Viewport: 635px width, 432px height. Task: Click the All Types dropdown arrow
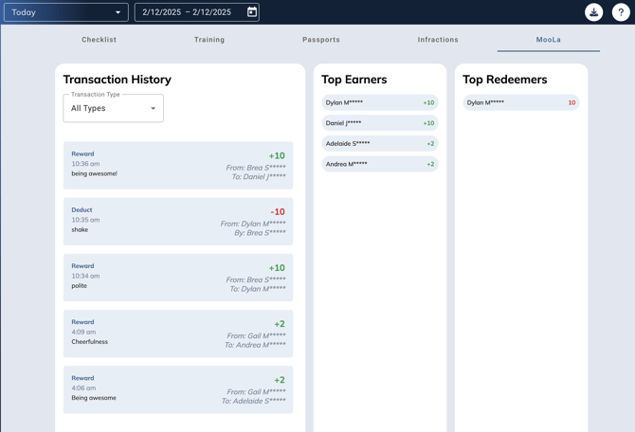153,109
